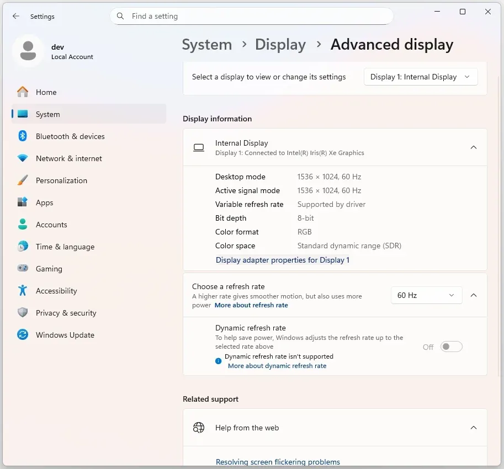Click the Home icon in sidebar

pyautogui.click(x=23, y=92)
